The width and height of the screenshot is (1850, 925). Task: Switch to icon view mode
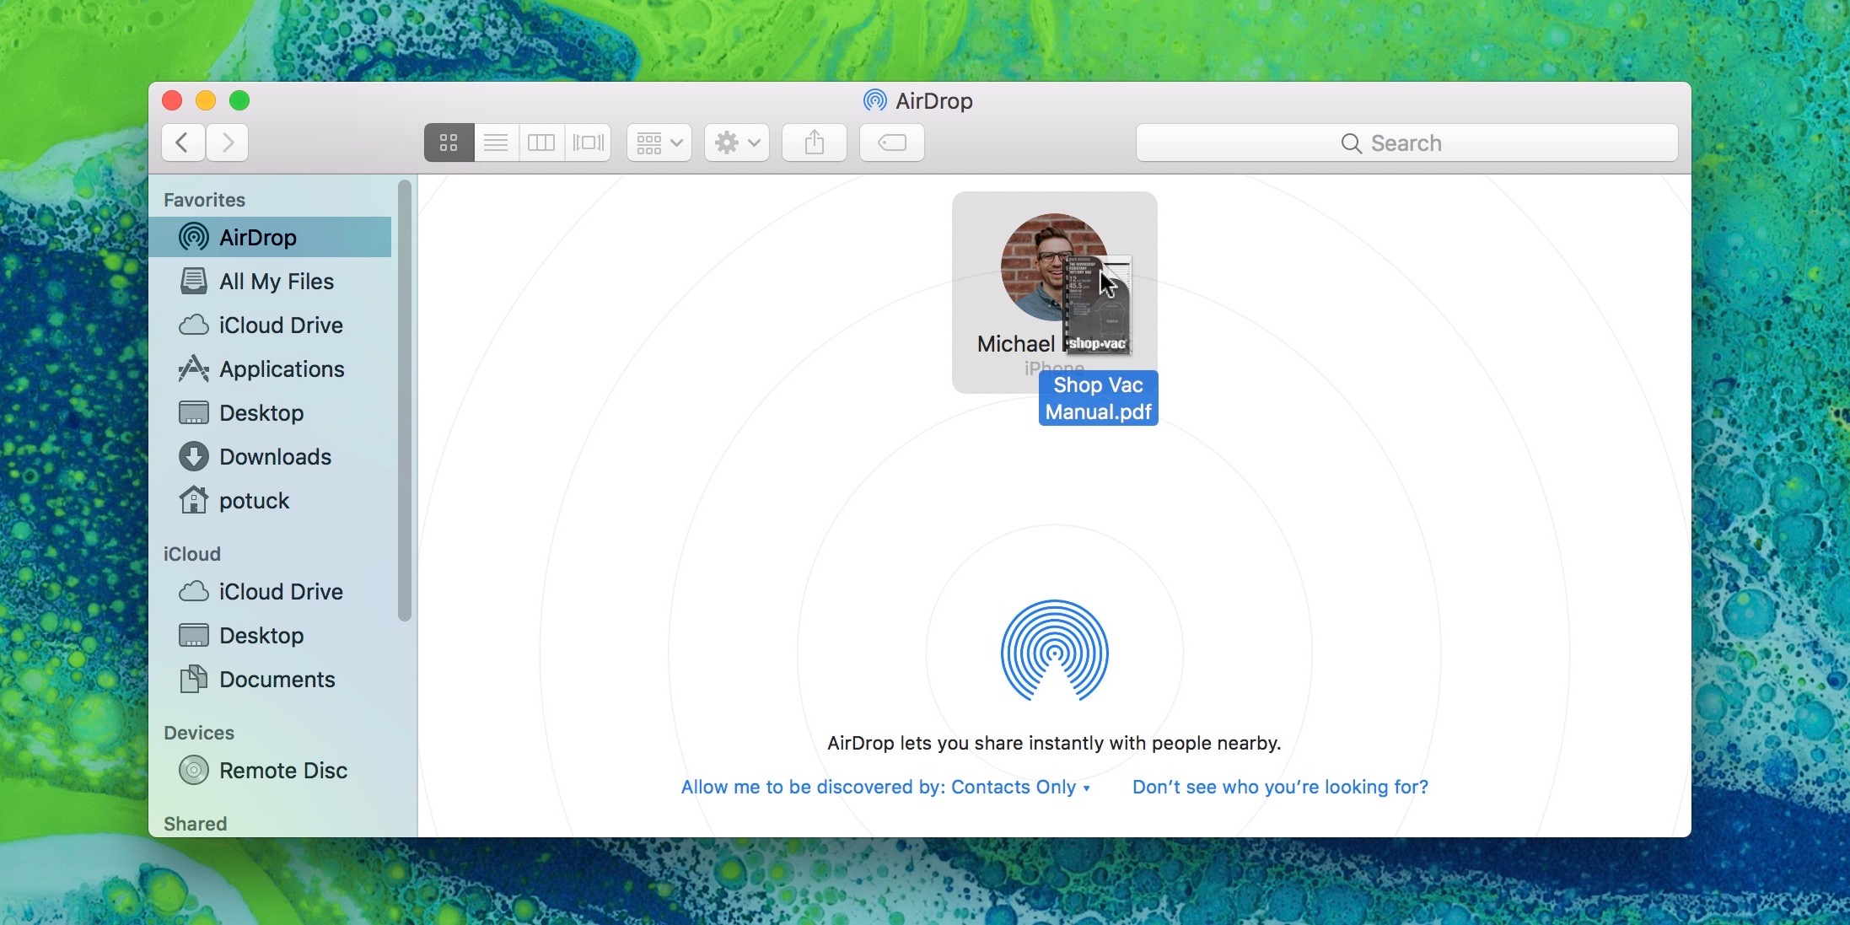point(449,143)
